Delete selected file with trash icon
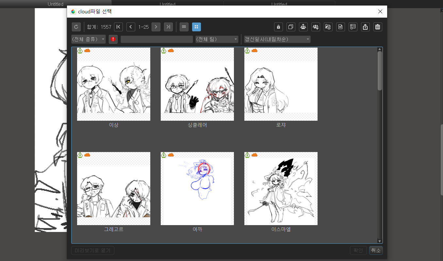Screen dimensions: 443x261 (378, 27)
